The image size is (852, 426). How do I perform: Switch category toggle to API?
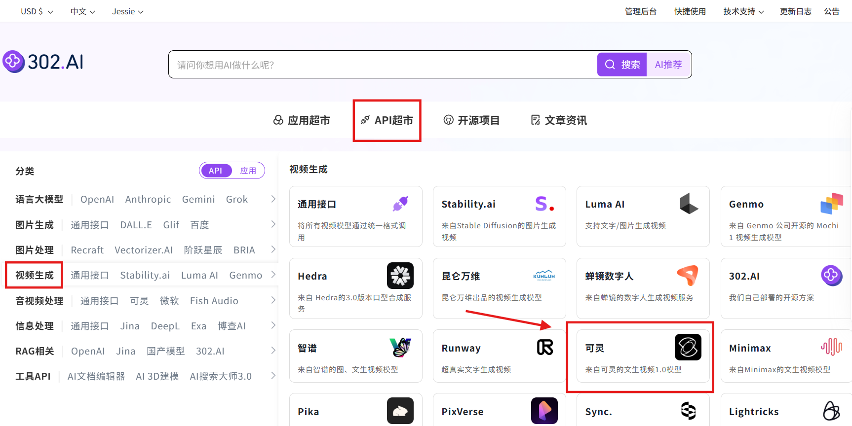(216, 171)
